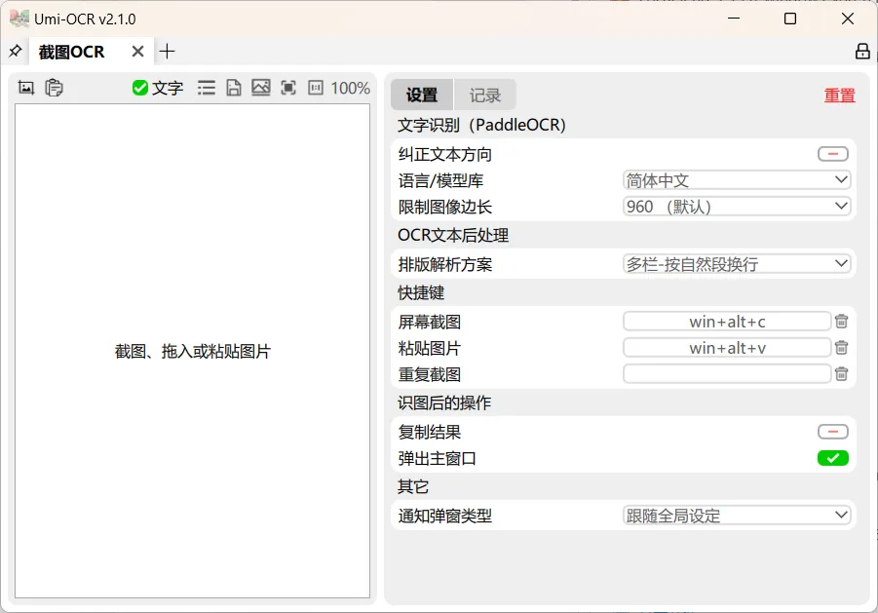Click trash icon for 重复截图 hotkey

841,374
